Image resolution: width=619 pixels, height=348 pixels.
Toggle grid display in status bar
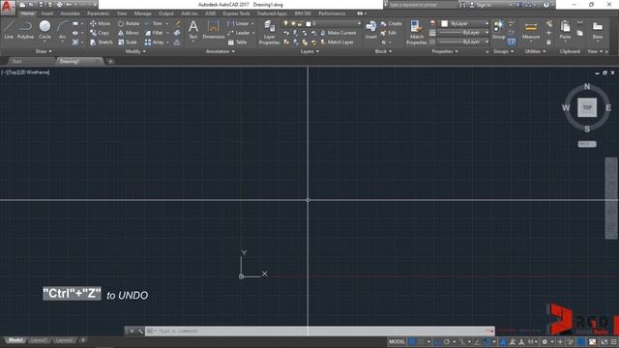(x=412, y=341)
